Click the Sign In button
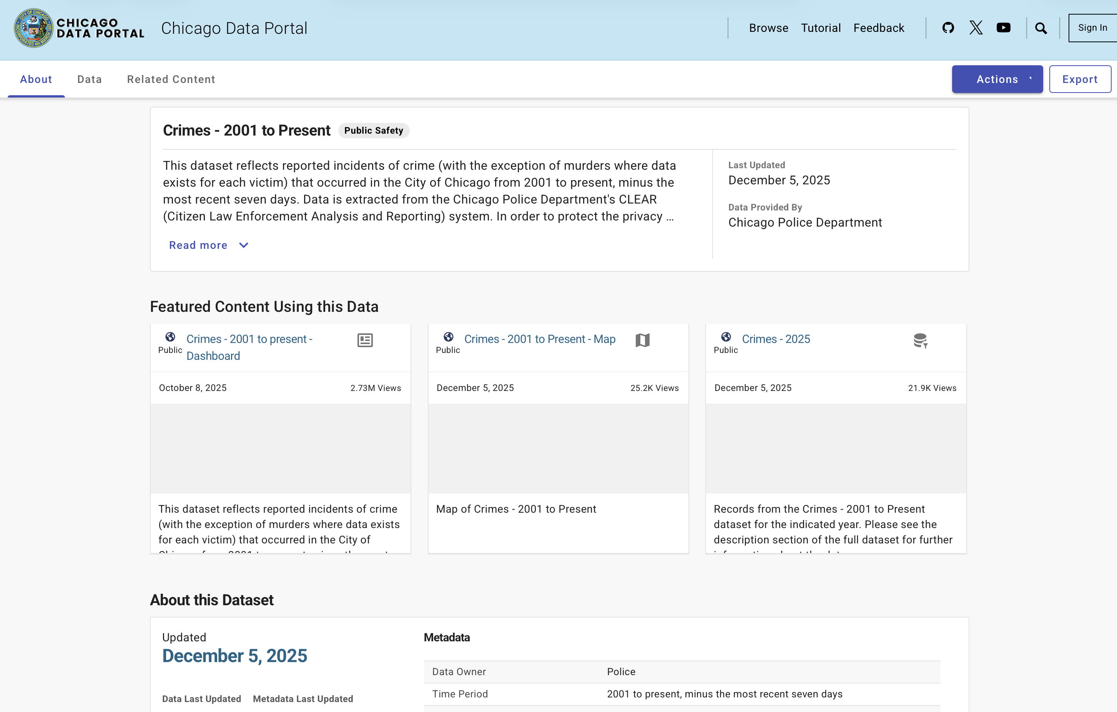This screenshot has width=1117, height=712. [x=1092, y=28]
